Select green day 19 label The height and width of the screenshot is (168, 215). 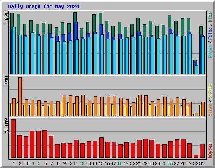pyautogui.click(x=126, y=163)
